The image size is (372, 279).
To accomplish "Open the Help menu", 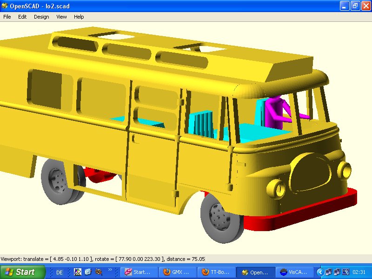I will (79, 17).
